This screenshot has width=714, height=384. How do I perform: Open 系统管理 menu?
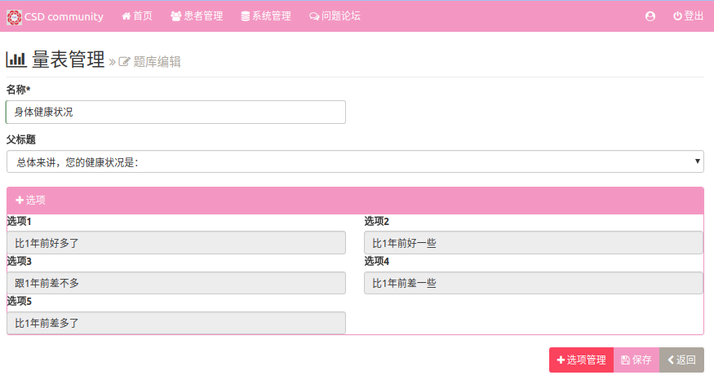(x=266, y=16)
